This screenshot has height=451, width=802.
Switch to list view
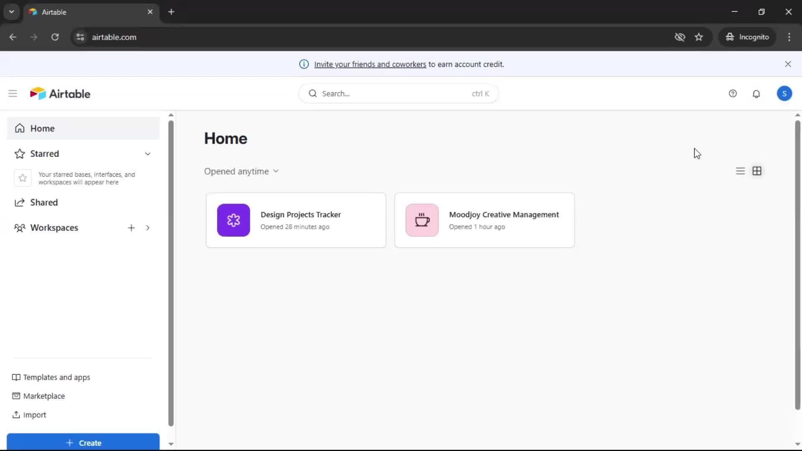pyautogui.click(x=740, y=171)
